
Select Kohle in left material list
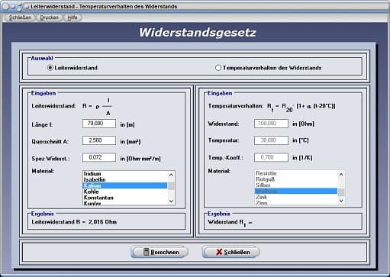125,192
